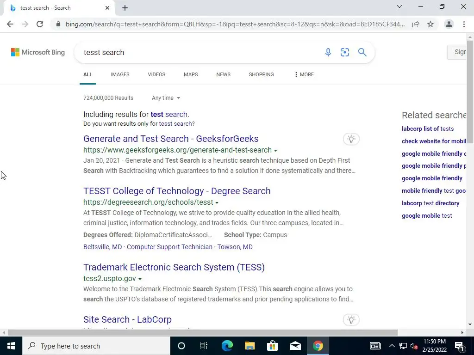
Task: Open Site Search - LabCorp result
Action: [127, 319]
